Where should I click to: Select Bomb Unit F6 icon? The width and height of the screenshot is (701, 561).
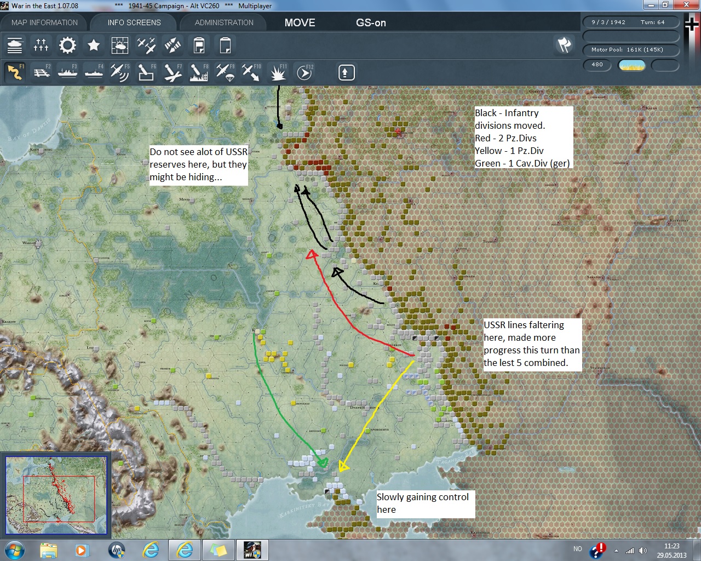tap(146, 72)
